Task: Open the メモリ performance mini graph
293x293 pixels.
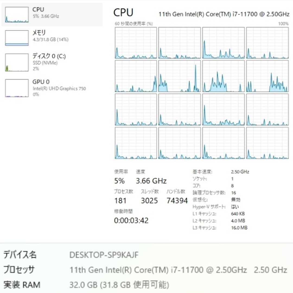Action: point(17,38)
